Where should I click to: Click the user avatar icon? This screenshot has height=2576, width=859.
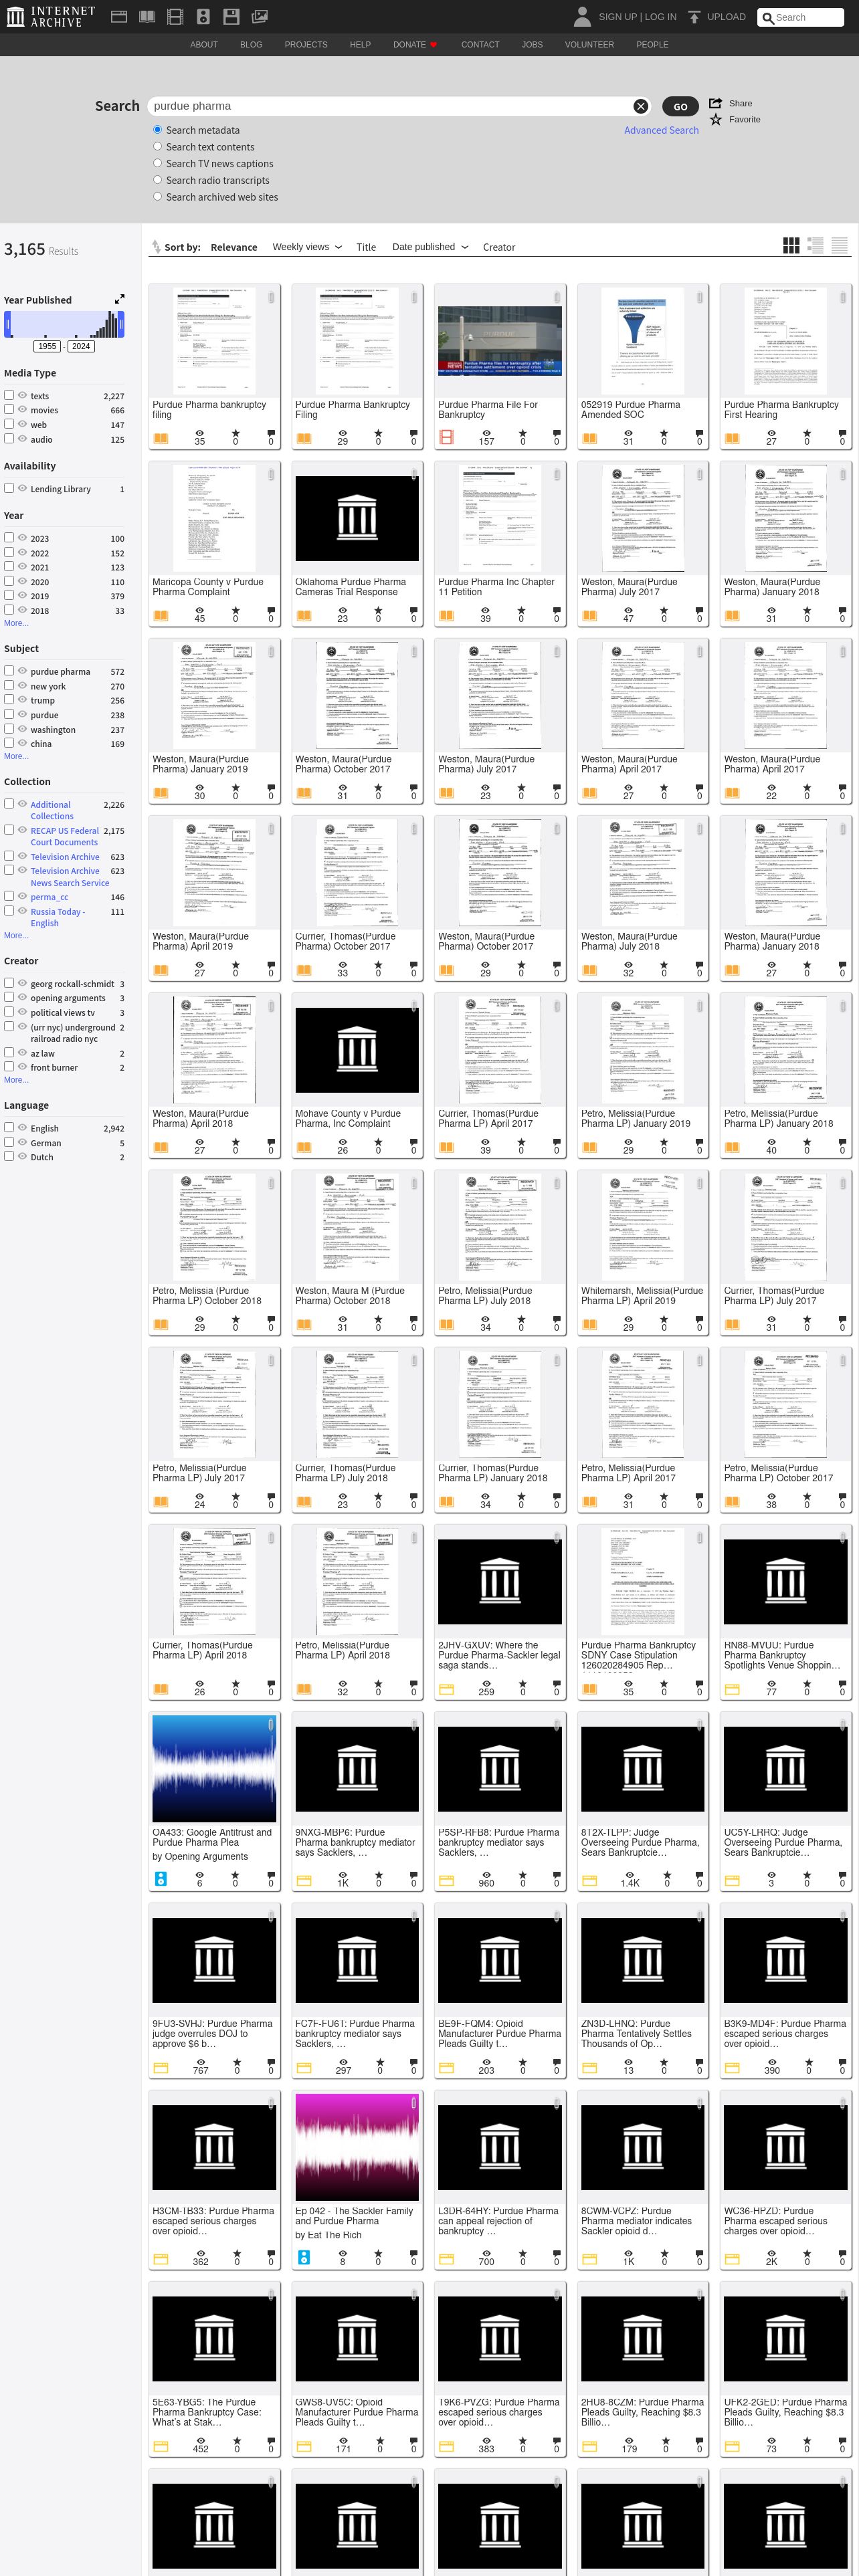582,16
